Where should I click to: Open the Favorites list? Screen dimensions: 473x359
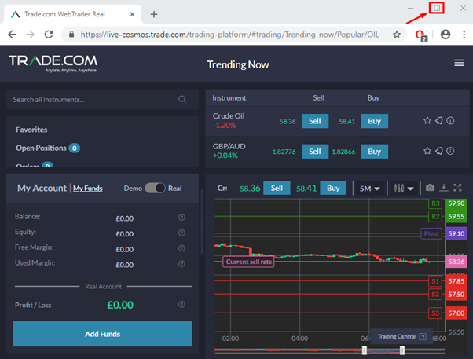(x=31, y=130)
